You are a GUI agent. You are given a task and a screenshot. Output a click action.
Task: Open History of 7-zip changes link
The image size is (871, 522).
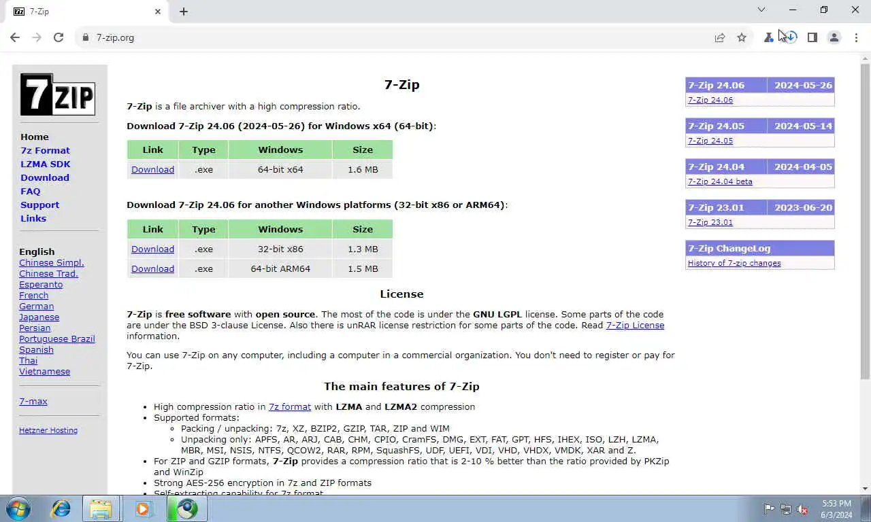(x=734, y=263)
